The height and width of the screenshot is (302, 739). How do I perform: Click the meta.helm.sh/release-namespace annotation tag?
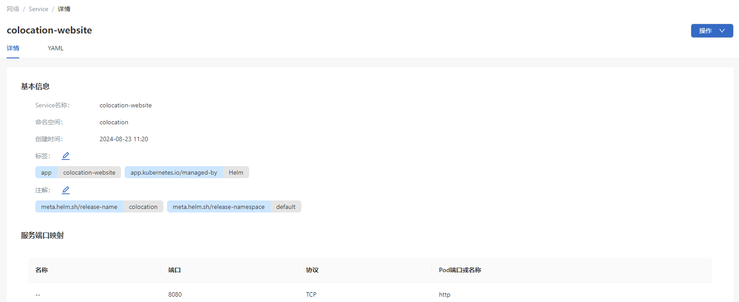234,207
